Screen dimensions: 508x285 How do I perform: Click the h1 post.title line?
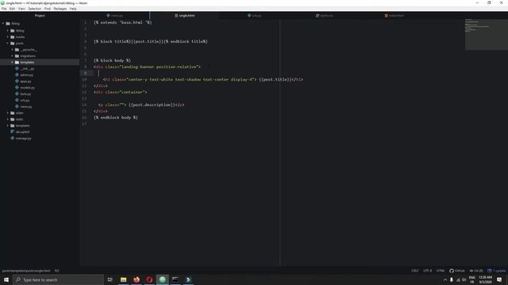point(203,79)
